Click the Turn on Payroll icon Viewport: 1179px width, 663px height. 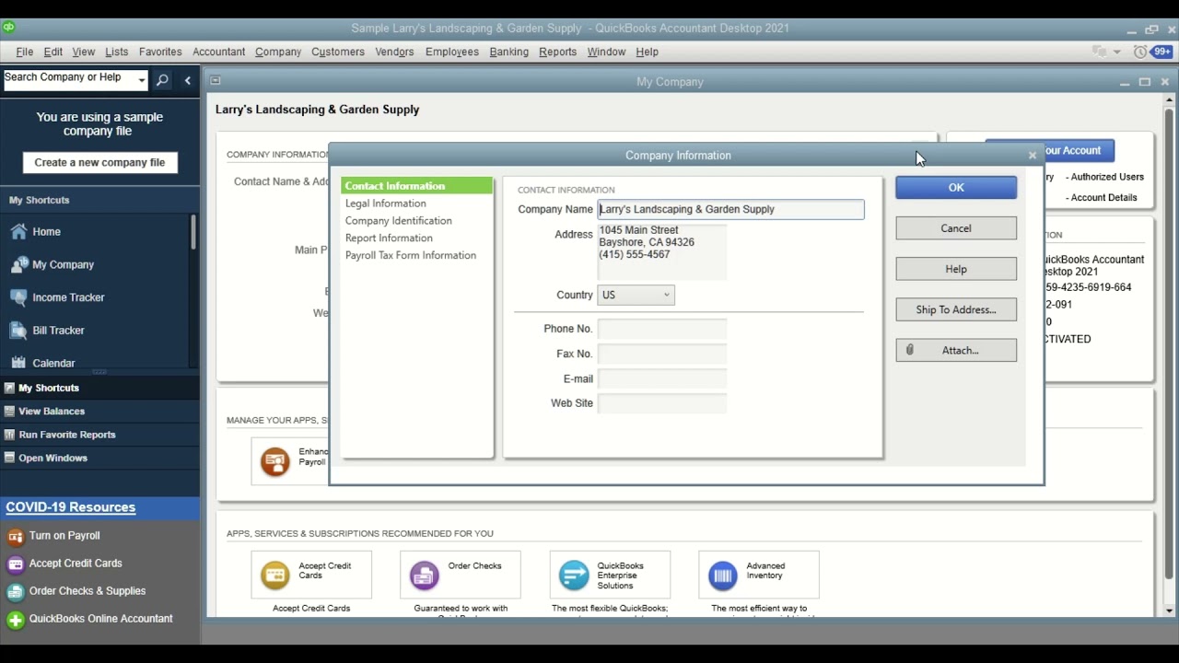click(x=16, y=536)
